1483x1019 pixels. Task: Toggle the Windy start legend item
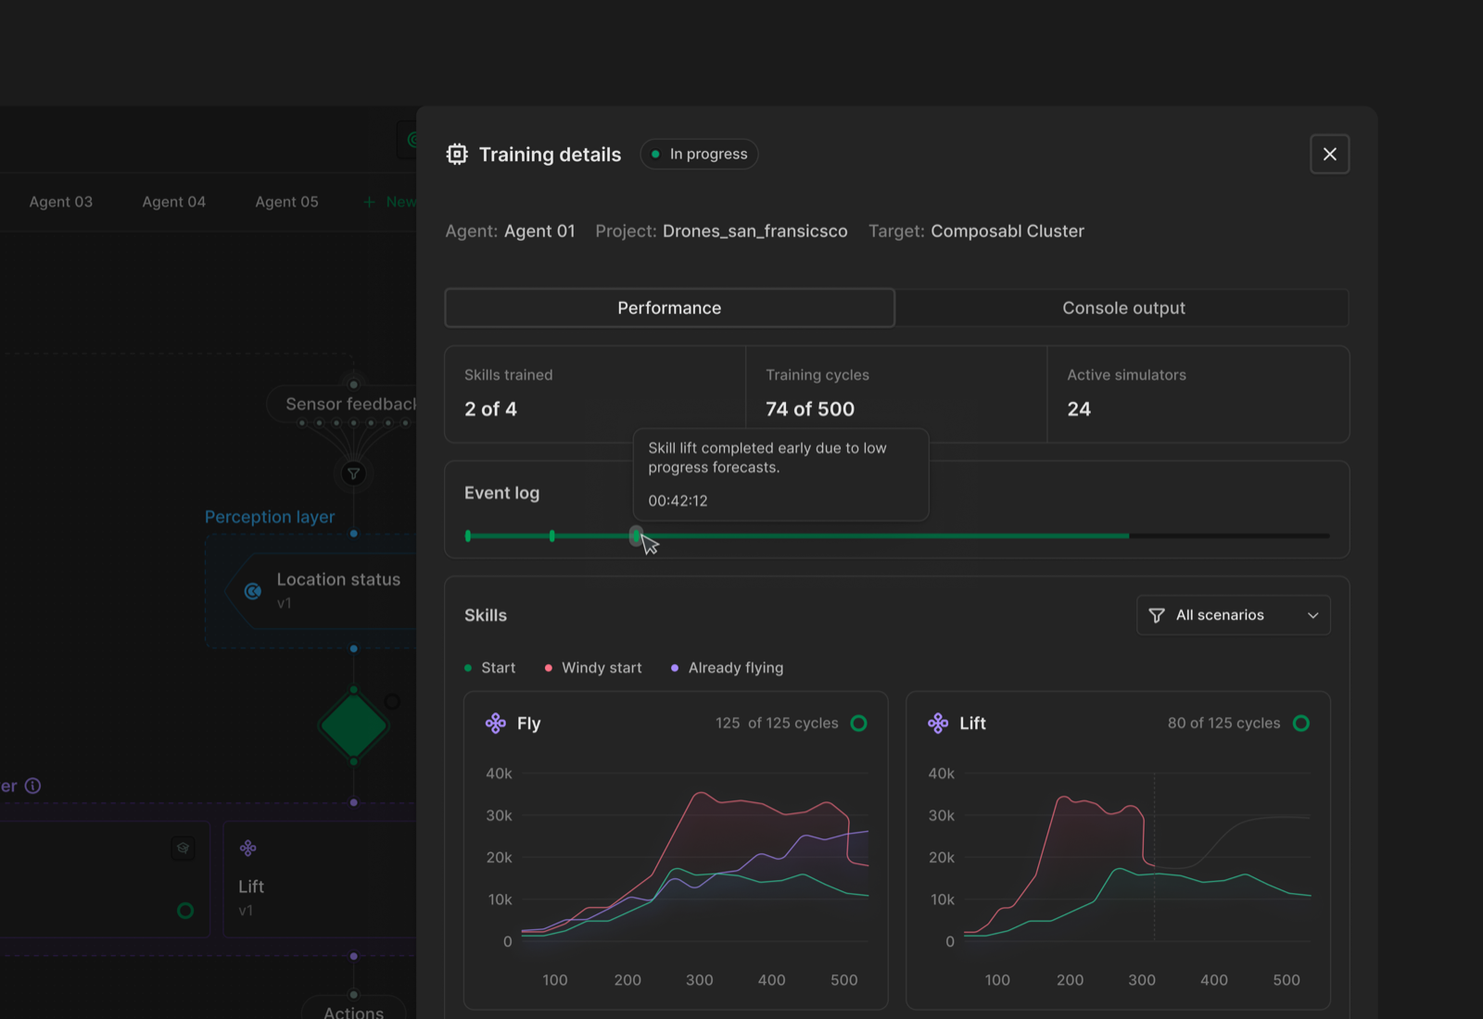coord(593,668)
